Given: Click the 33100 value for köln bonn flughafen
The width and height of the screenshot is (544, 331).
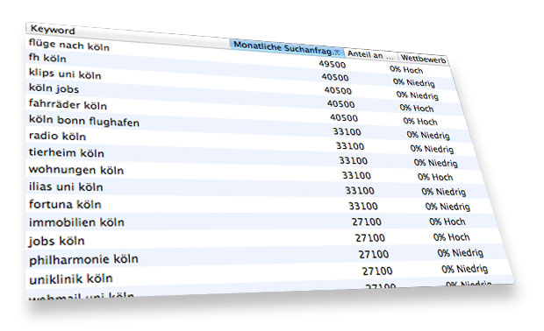Looking at the screenshot, I should [x=347, y=132].
